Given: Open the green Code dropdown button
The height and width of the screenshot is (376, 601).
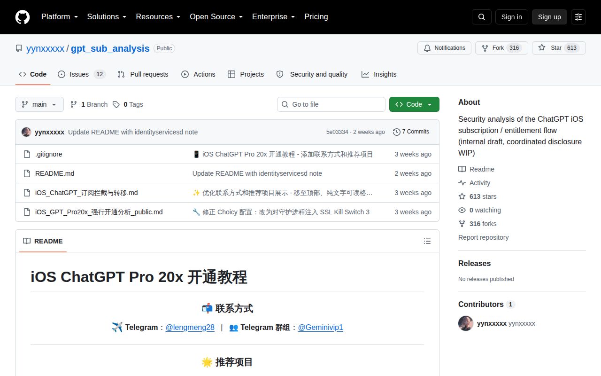Looking at the screenshot, I should (x=414, y=104).
